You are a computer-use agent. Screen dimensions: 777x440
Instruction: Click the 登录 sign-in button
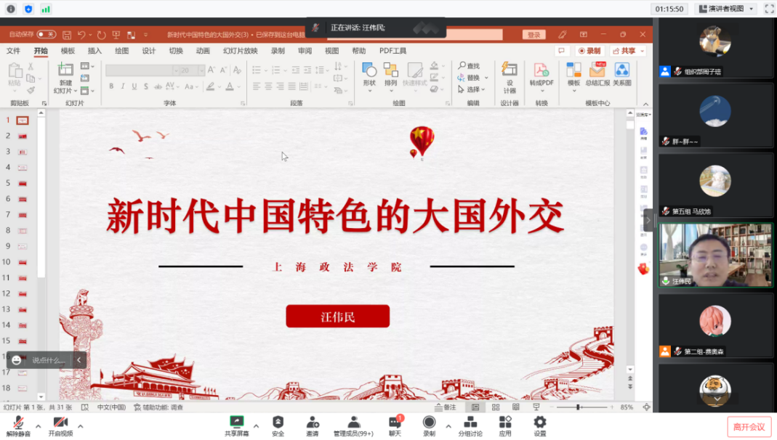pos(534,35)
